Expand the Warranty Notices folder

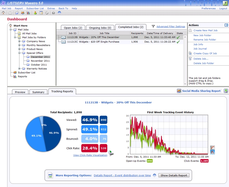[x=19, y=68]
